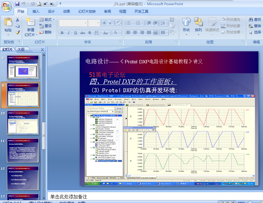Open the 形状 shapes gallery
Screen dimensions: 263x203
pyautogui.click(x=186, y=27)
